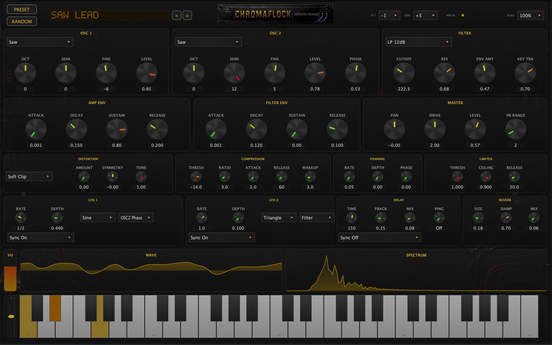552x345 pixels.
Task: Click the compression MAKEUP knob
Action: pyautogui.click(x=310, y=177)
